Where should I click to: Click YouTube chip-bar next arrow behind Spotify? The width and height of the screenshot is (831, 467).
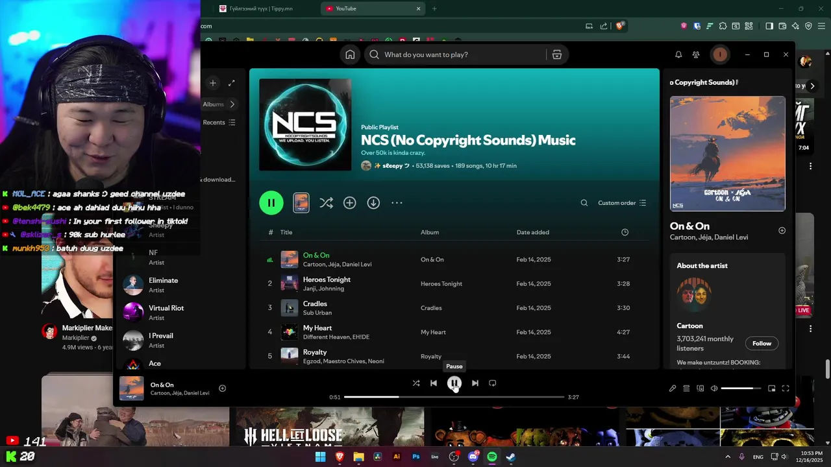tap(812, 86)
